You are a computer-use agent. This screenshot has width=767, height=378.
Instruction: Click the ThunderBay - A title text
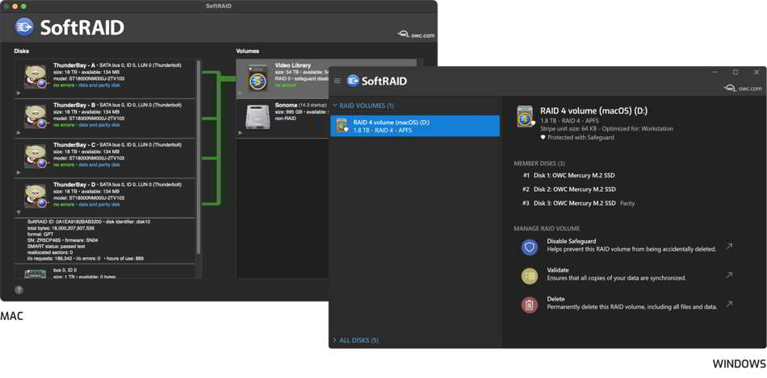point(74,65)
